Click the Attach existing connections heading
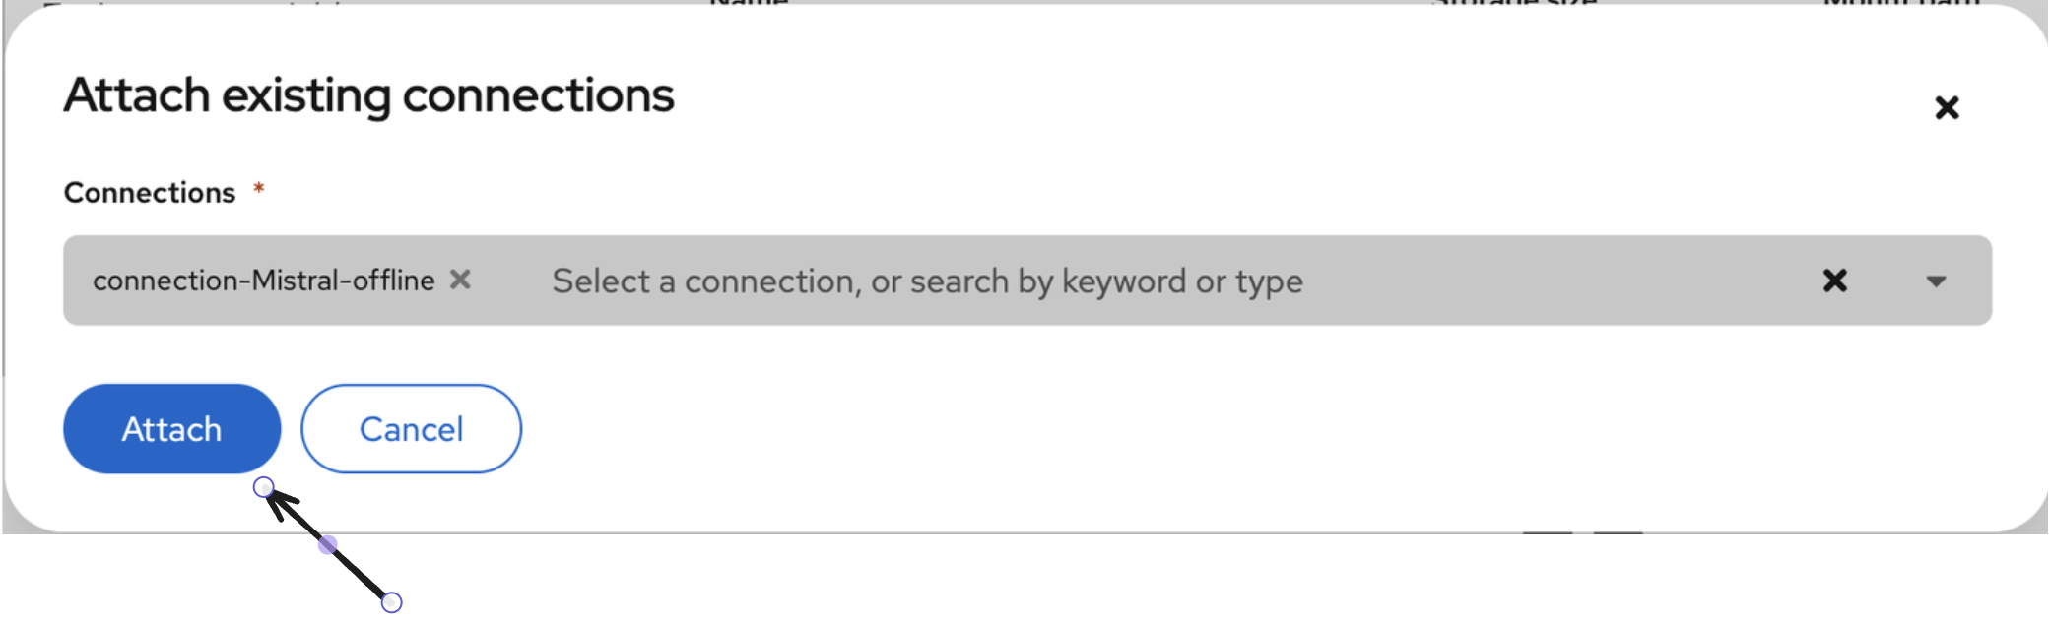 pos(369,96)
